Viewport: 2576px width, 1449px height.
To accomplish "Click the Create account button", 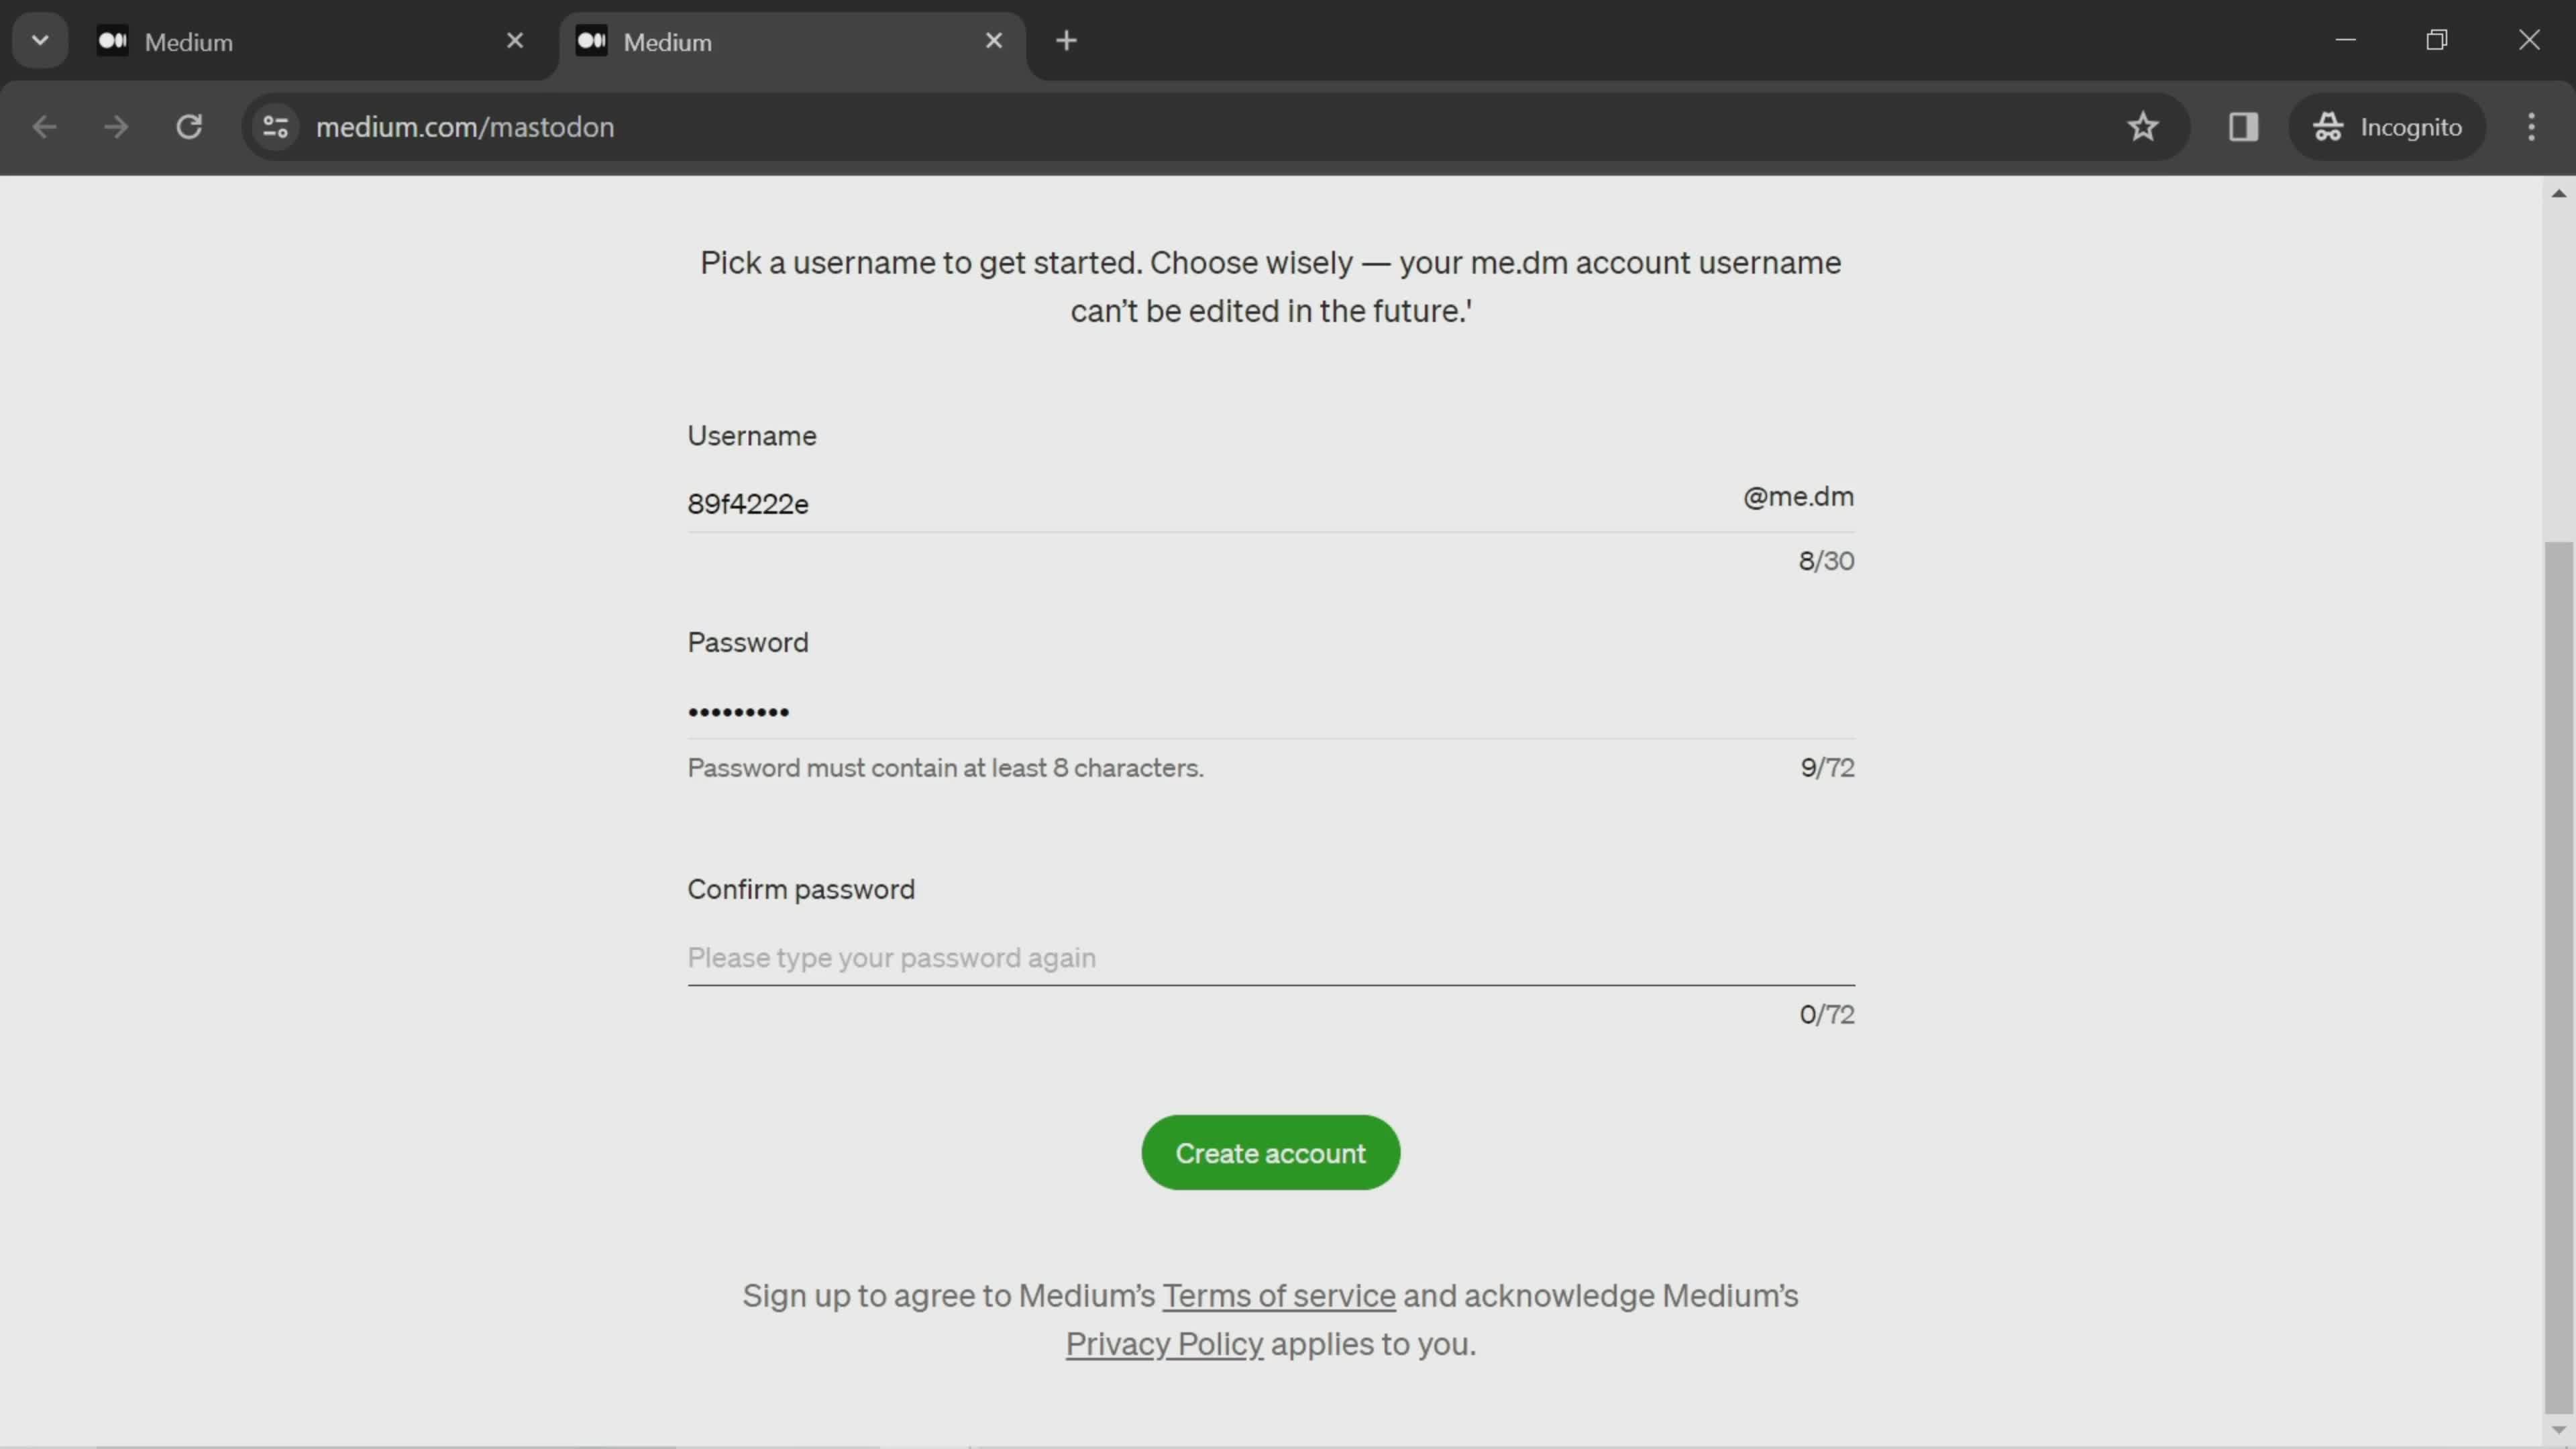I will 1271,1152.
